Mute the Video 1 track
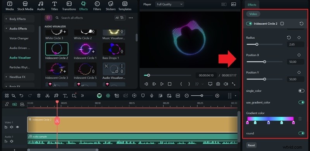This screenshot has width=310, height=151. (12, 127)
